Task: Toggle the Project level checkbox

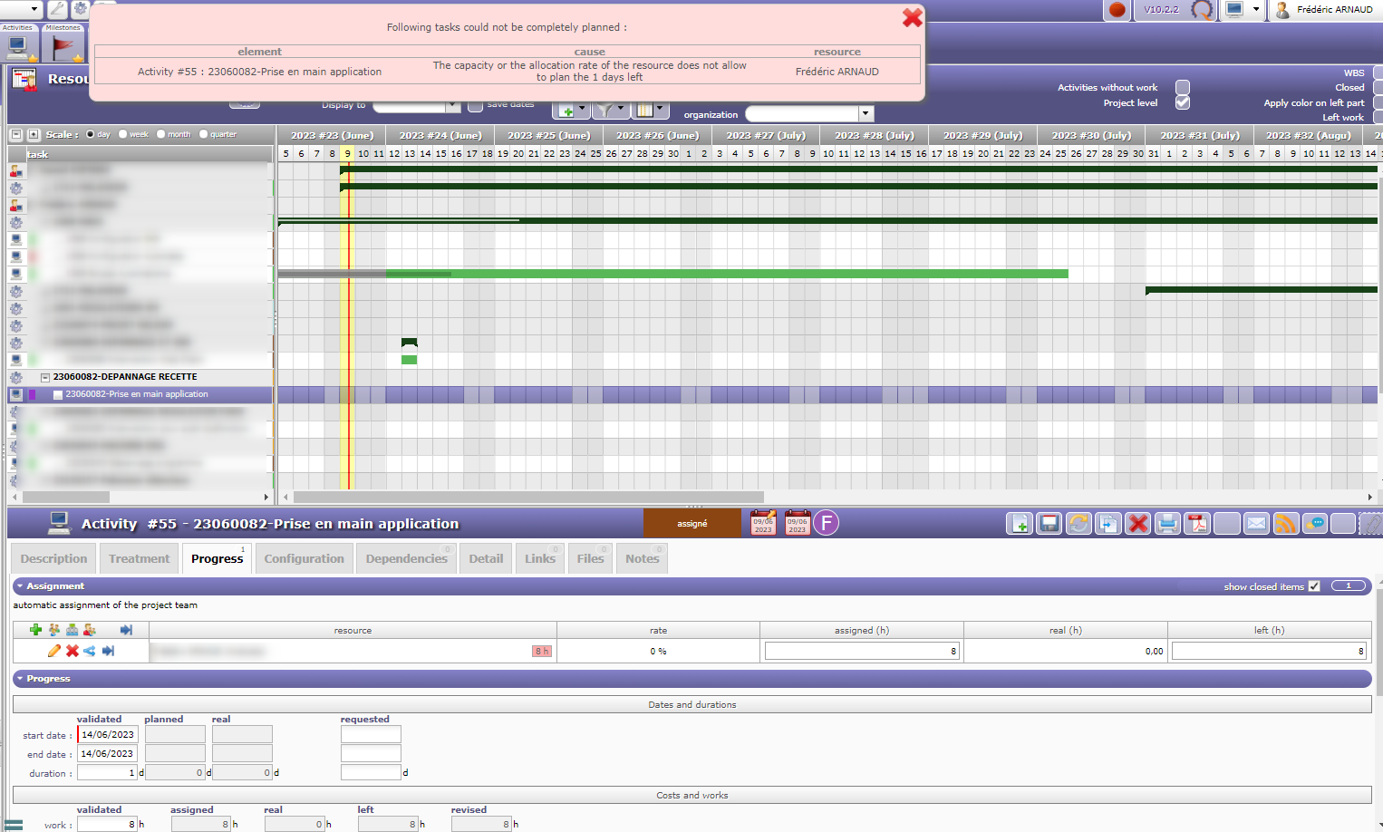Action: pos(1182,102)
